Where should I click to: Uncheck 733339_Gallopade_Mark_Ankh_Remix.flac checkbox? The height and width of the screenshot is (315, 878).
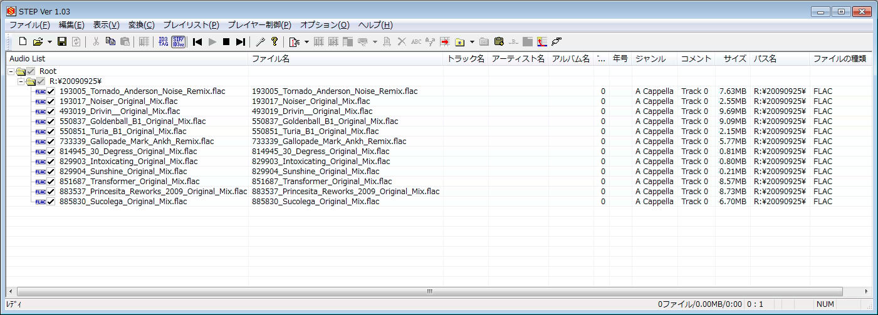pos(51,142)
